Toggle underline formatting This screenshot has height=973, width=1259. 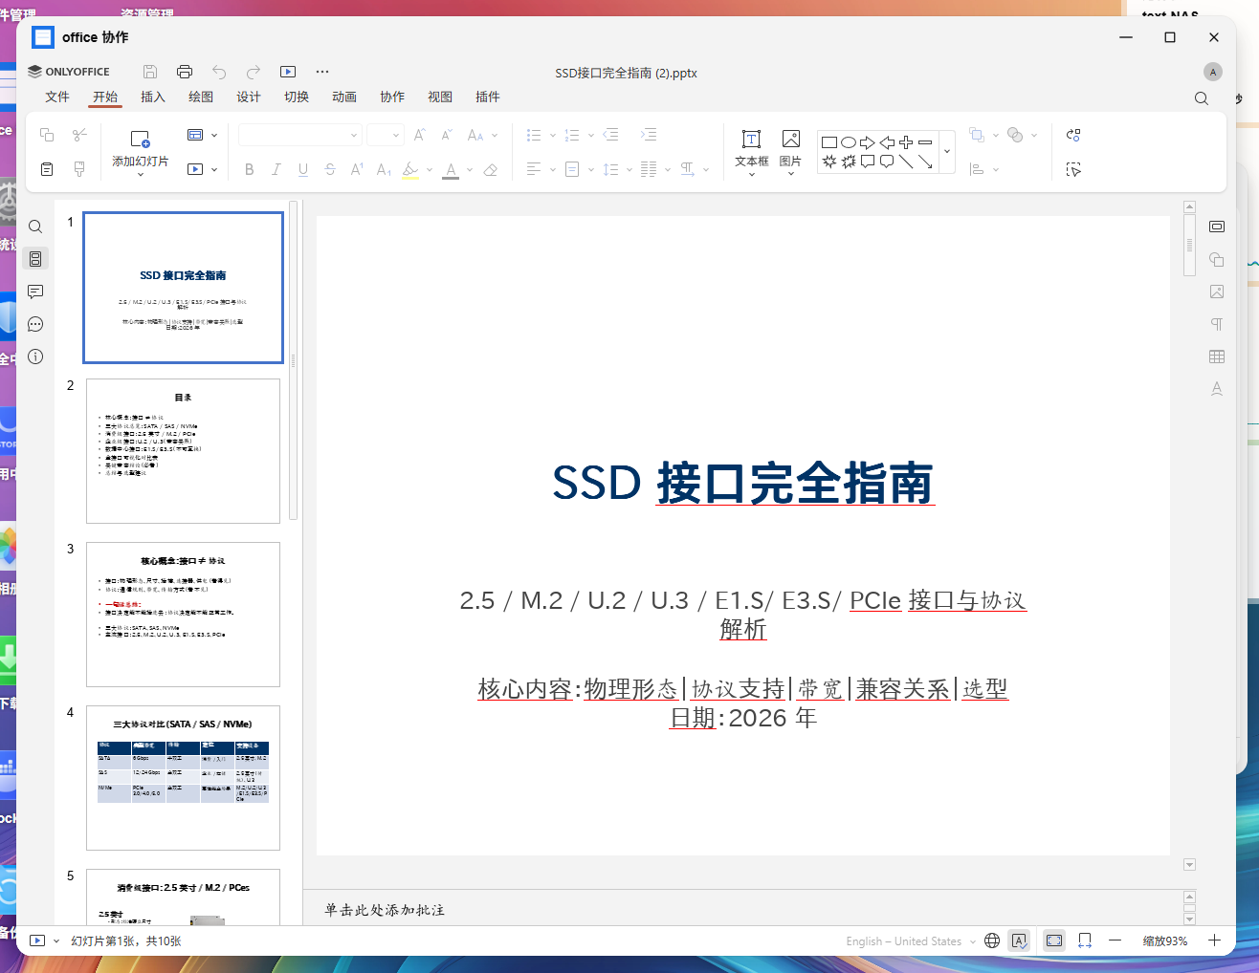303,169
